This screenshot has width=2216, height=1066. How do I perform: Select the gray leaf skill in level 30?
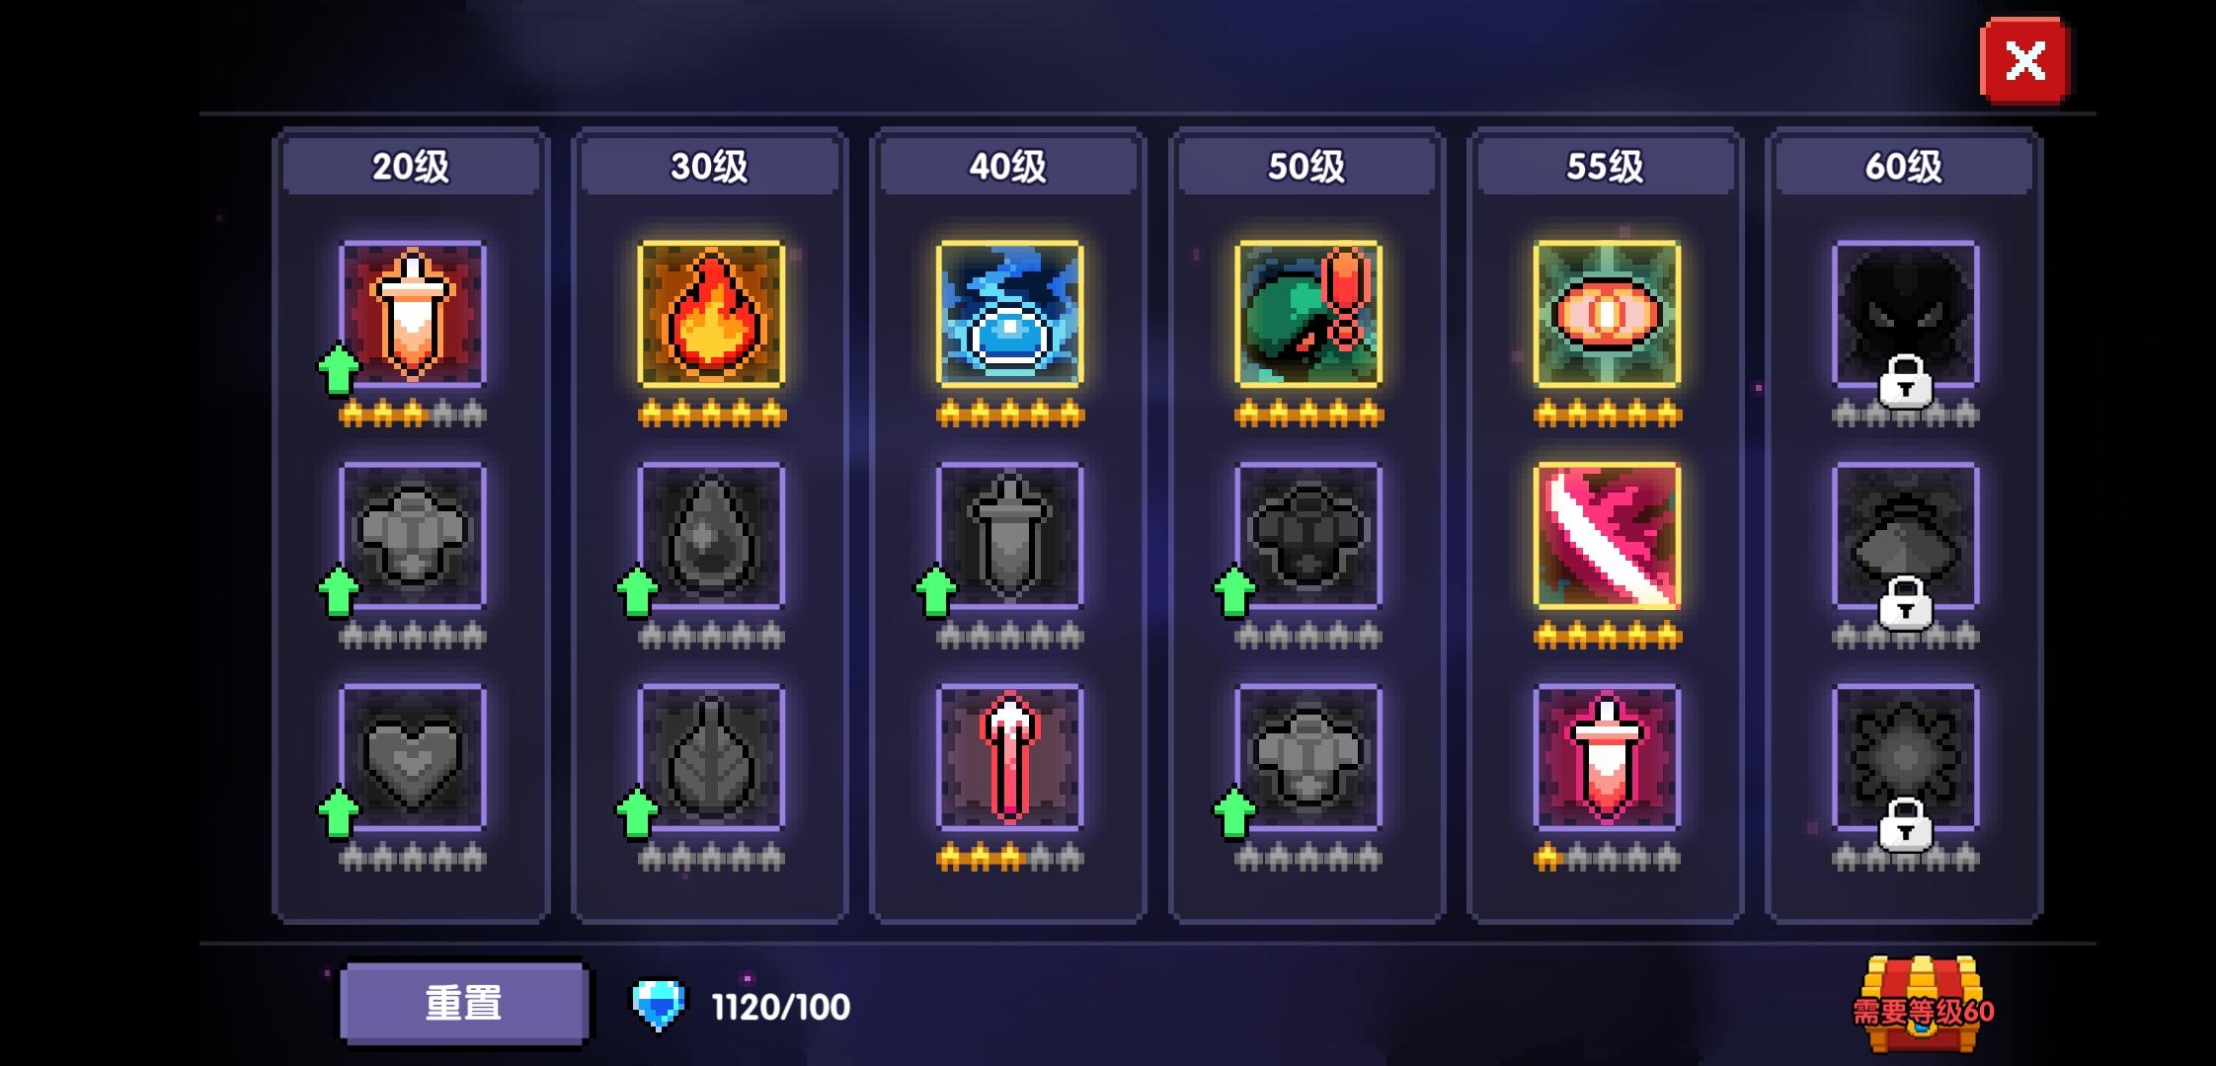pos(711,757)
